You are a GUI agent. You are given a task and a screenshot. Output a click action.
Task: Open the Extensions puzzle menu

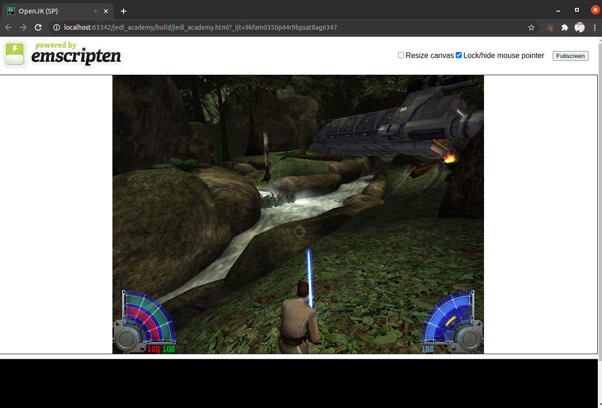click(x=565, y=27)
